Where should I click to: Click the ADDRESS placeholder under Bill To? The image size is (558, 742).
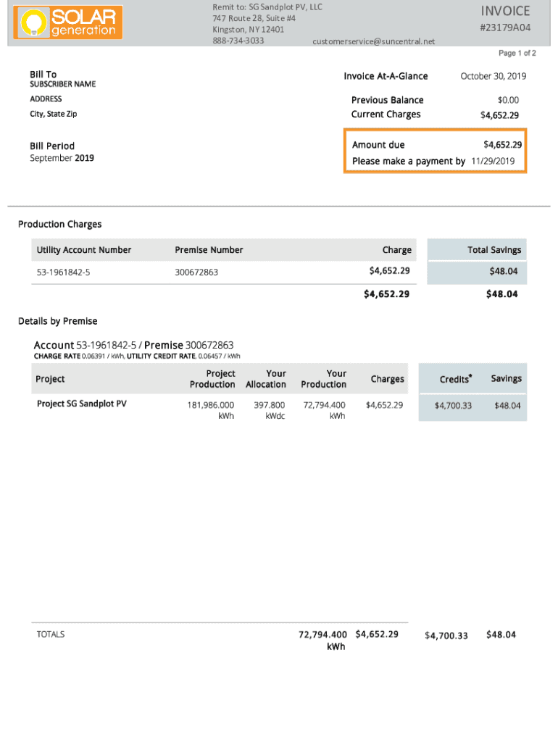(46, 99)
